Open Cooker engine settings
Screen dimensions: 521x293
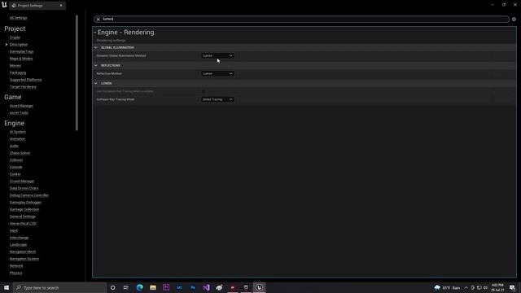click(15, 174)
